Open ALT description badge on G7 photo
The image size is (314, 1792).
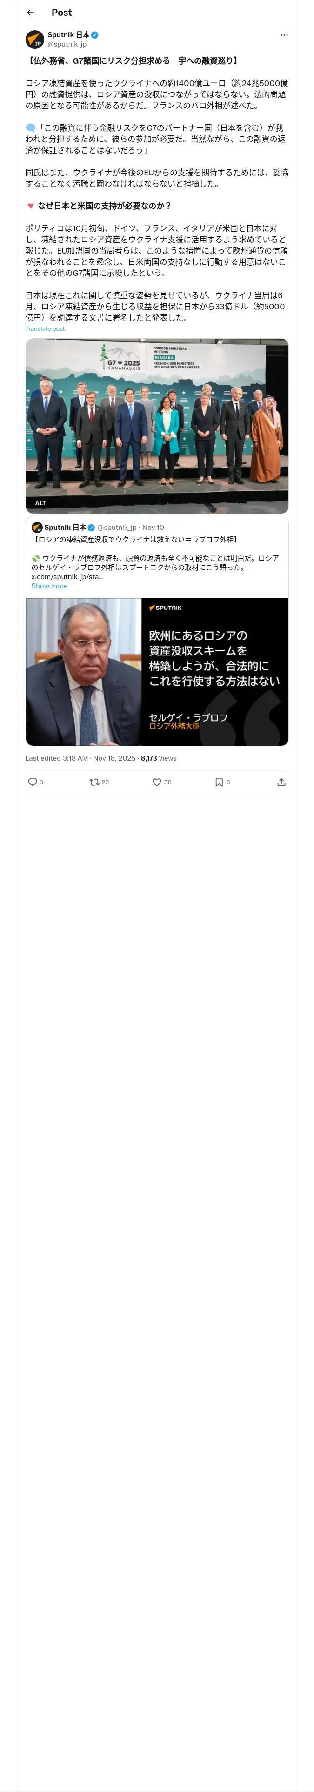pos(40,503)
